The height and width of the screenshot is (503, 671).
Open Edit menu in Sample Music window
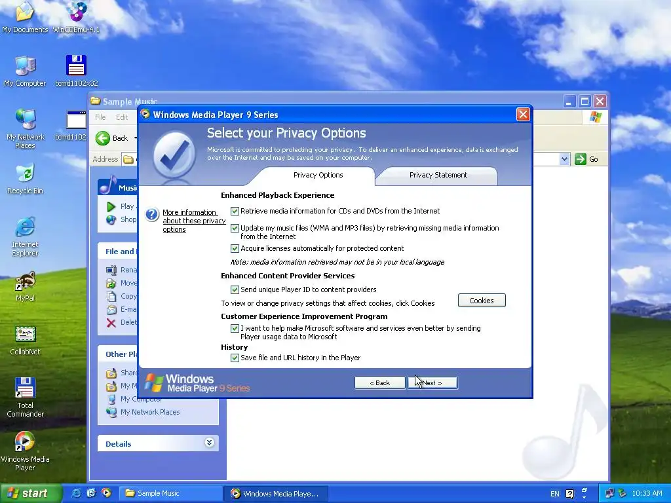click(x=121, y=117)
